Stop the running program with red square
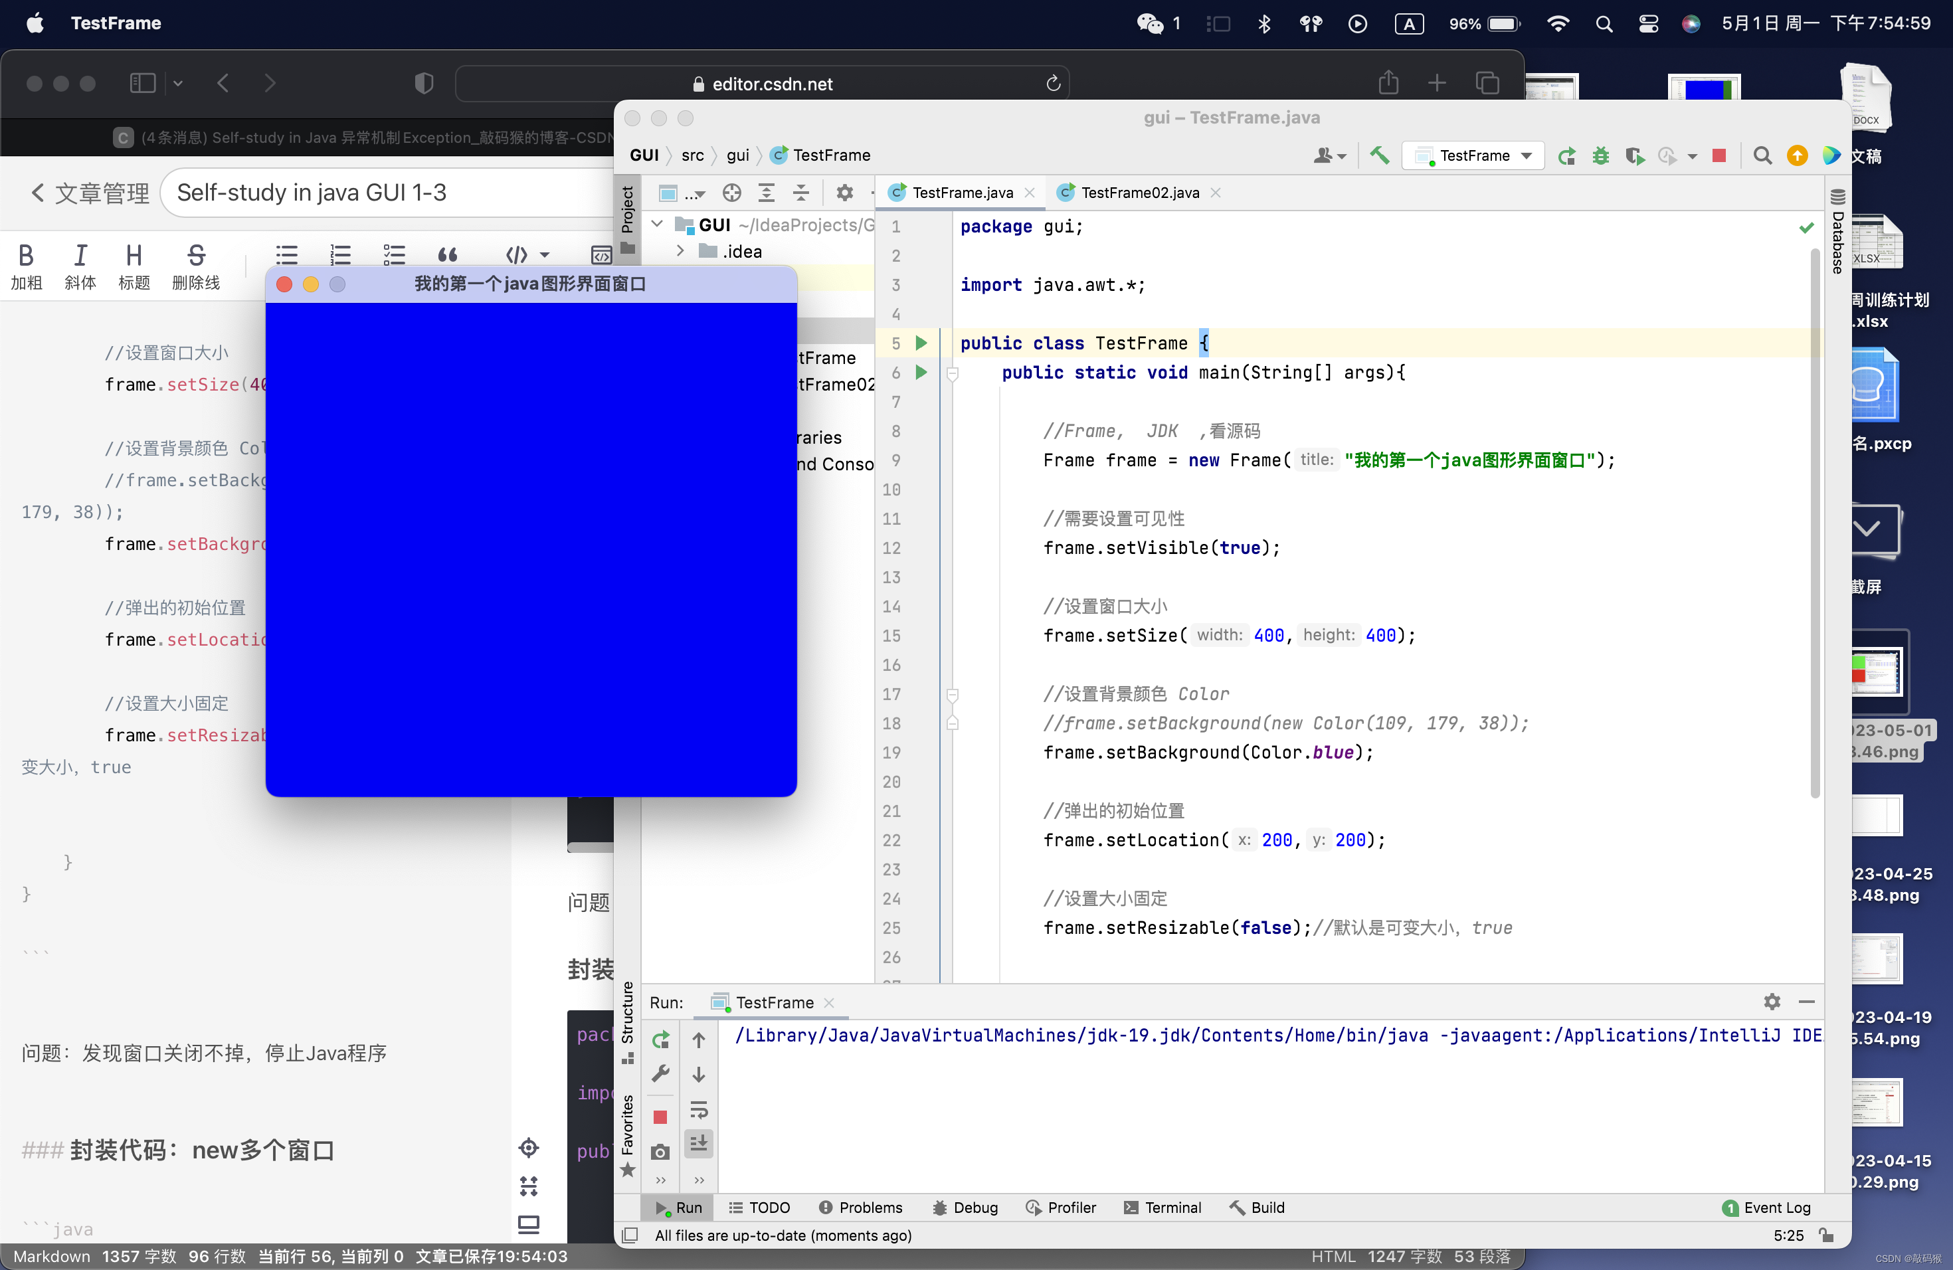 1719,155
